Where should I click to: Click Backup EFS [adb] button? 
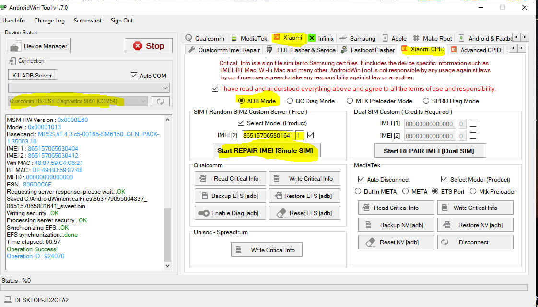(230, 196)
